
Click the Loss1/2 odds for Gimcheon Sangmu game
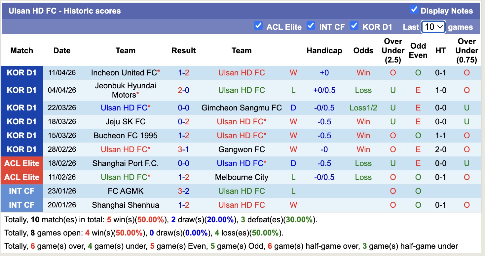click(363, 107)
